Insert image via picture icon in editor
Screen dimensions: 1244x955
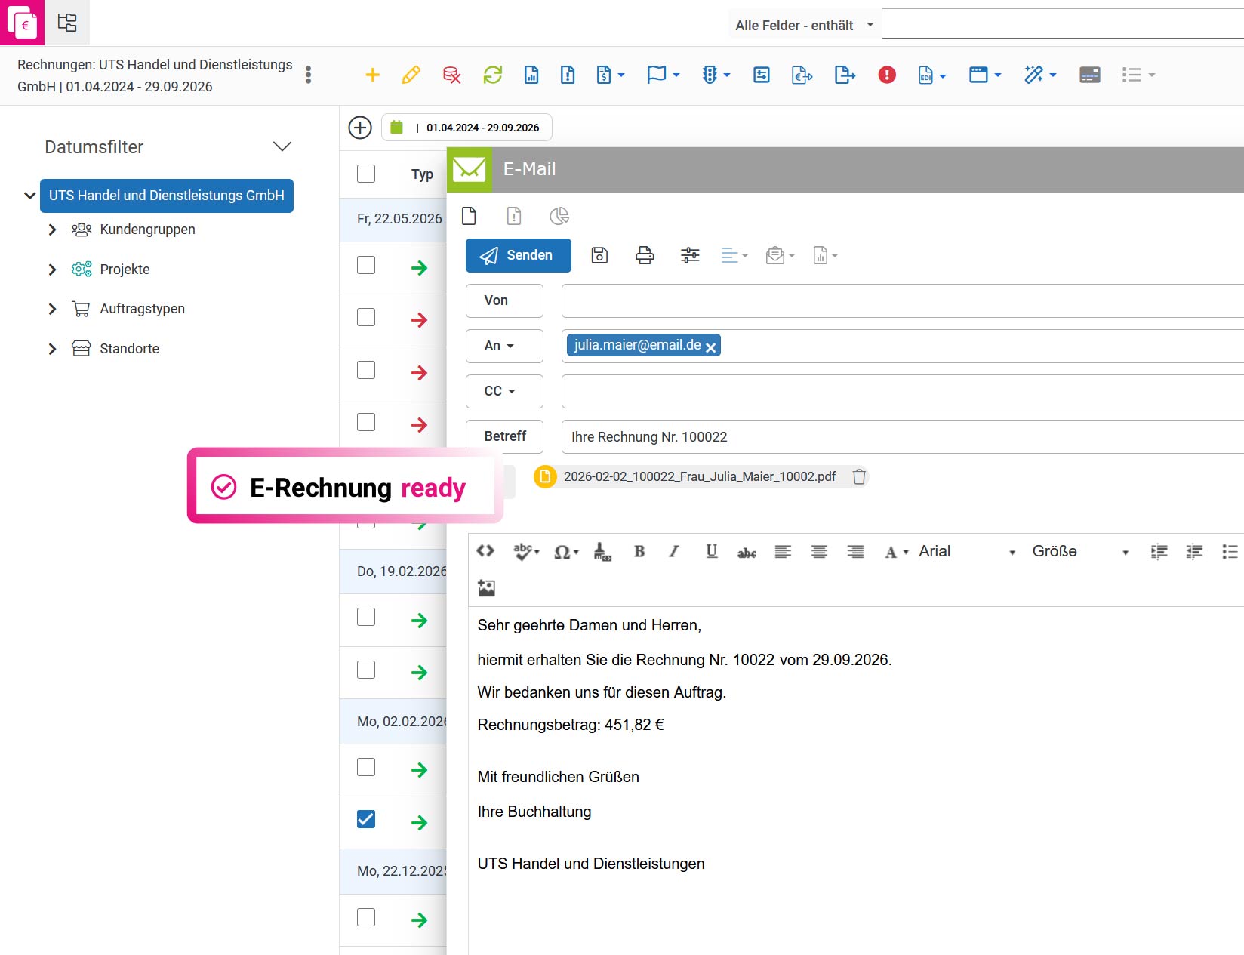486,587
